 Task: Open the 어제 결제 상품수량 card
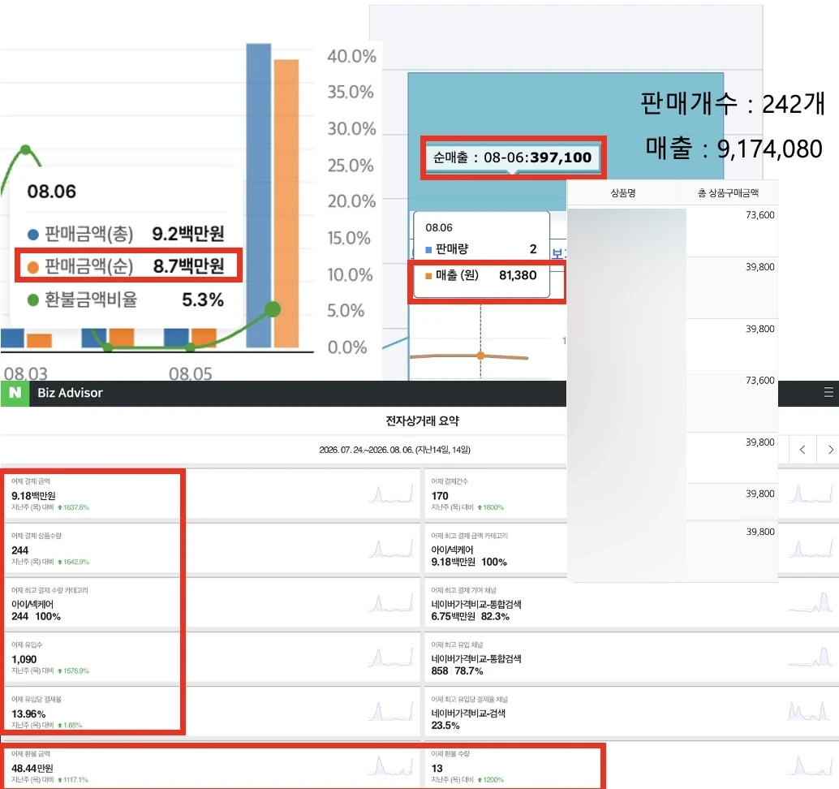pyautogui.click(x=211, y=549)
